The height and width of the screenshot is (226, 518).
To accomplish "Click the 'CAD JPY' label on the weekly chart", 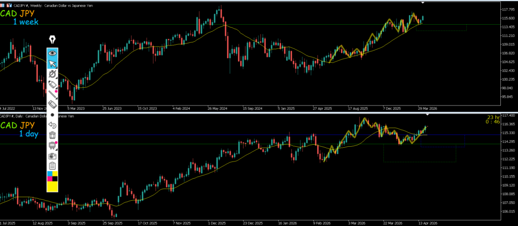I will coord(18,14).
